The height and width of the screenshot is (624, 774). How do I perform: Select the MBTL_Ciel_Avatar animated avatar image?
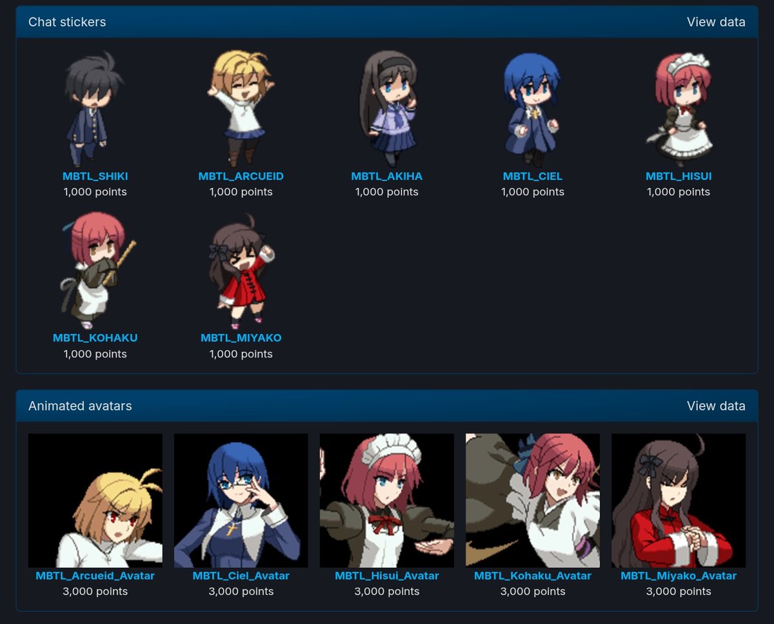(241, 500)
